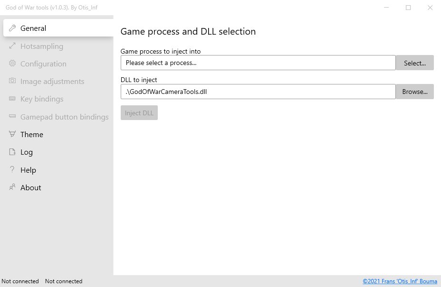Close the God of War tools window
Image resolution: width=441 pixels, height=287 pixels.
tap(430, 8)
